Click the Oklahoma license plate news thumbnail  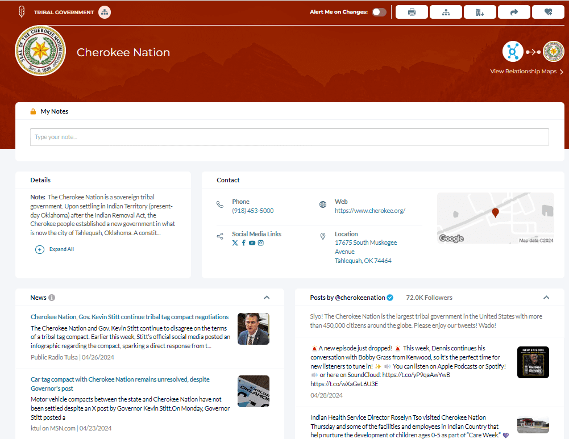[x=254, y=391]
